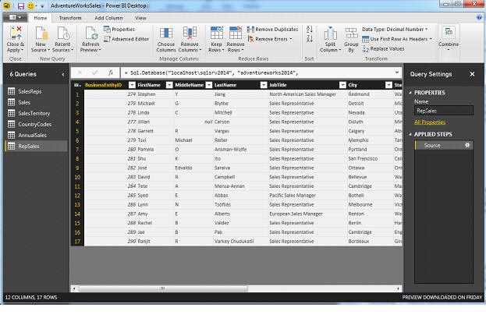Open JobTitle column filter dropdown
This screenshot has width=486, height=318.
[x=342, y=85]
